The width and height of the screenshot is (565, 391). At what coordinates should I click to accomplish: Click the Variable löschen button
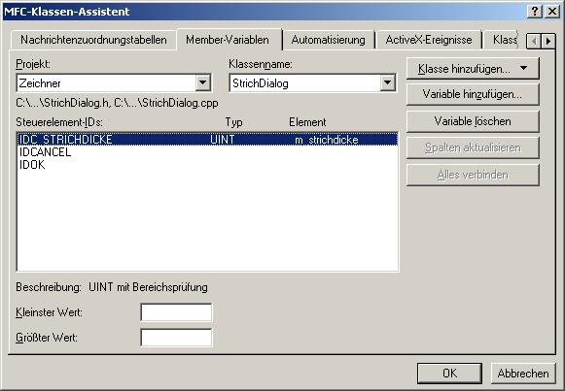(473, 121)
